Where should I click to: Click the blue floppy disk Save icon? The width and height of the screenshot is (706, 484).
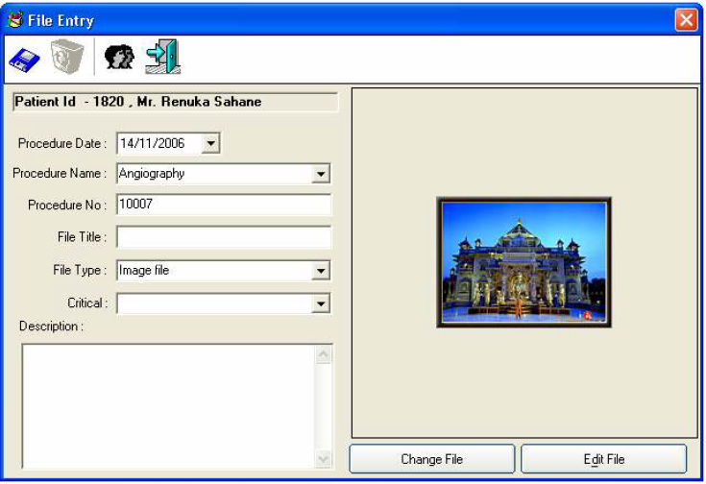tap(24, 60)
